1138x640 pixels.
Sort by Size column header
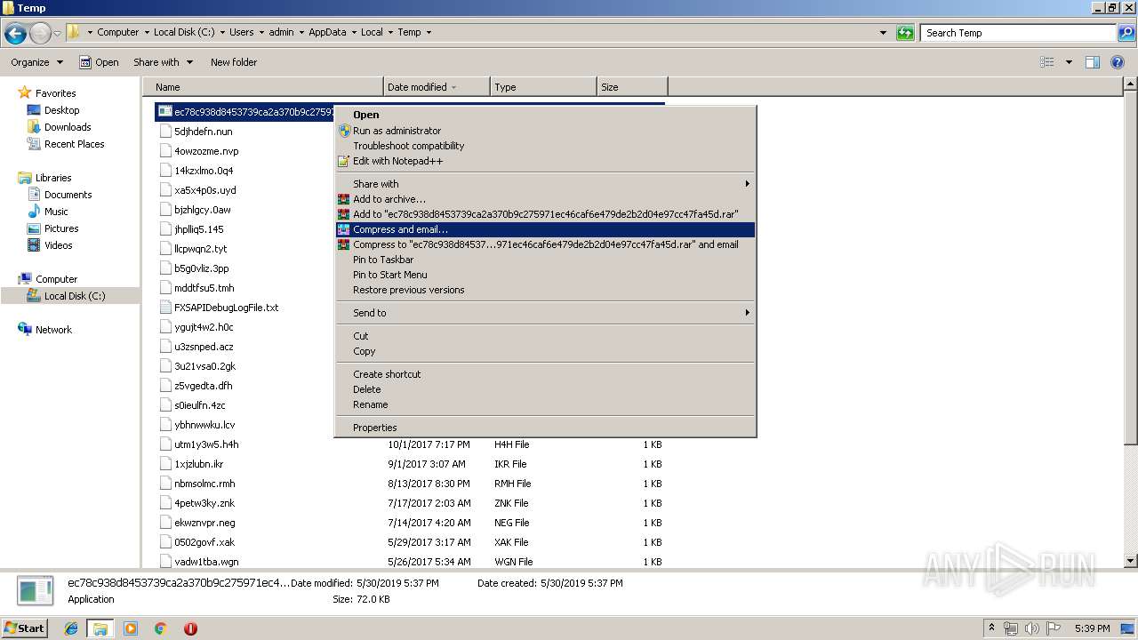click(632, 87)
